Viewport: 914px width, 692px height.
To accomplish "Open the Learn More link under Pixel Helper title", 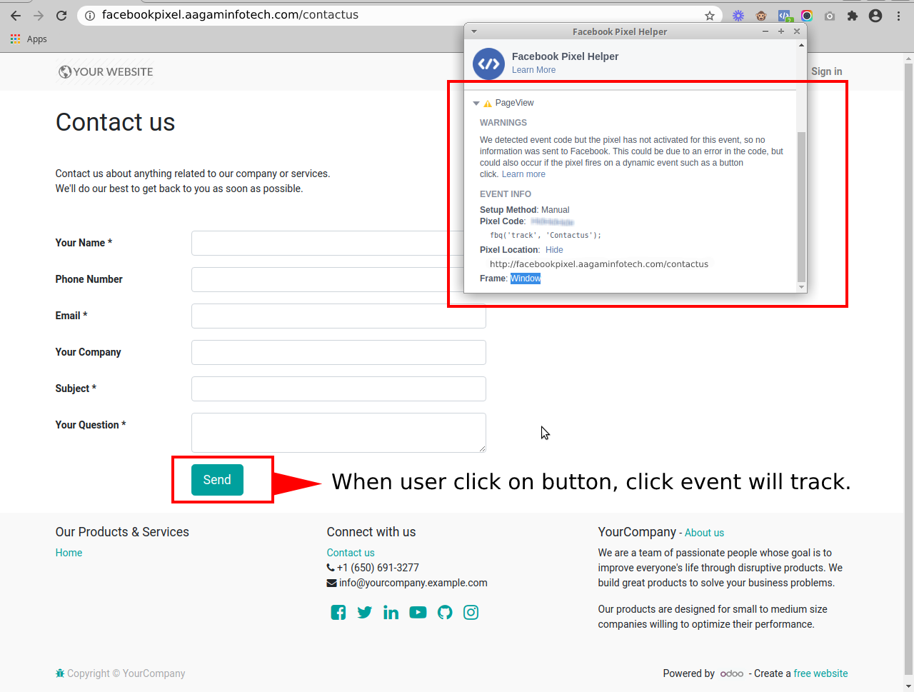I will click(x=533, y=70).
